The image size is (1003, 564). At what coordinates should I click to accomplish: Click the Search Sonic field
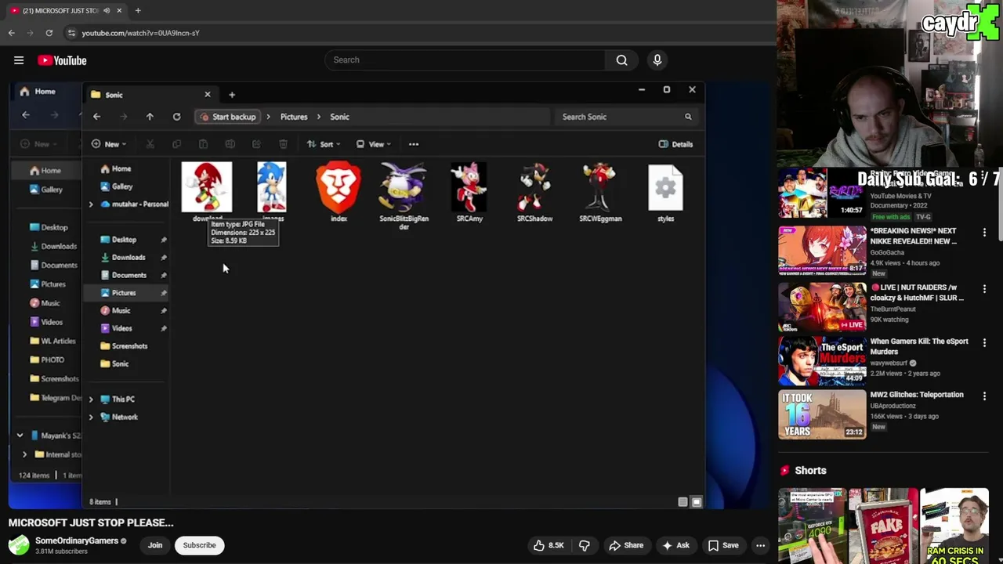626,117
